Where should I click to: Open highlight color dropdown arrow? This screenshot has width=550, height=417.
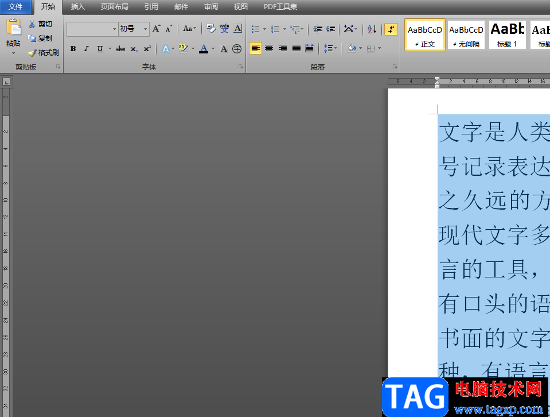click(193, 49)
